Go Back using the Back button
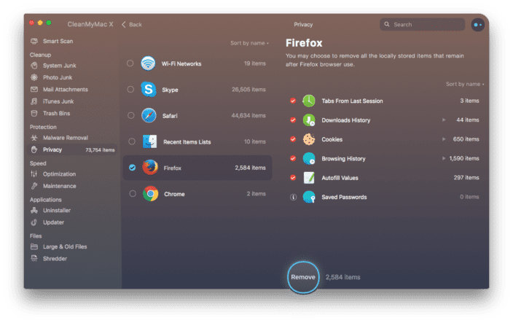 click(x=131, y=25)
